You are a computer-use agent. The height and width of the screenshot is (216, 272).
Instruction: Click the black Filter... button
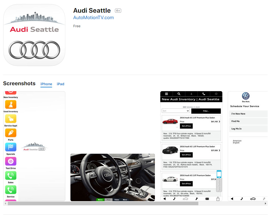point(206,111)
